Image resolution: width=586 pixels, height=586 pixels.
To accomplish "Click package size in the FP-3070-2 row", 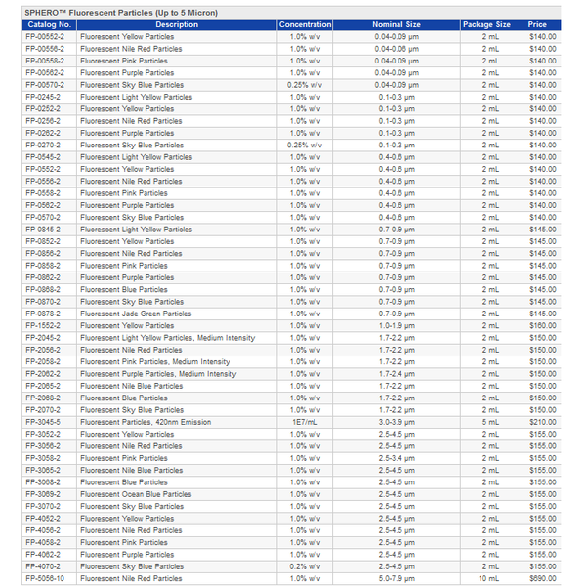I will click(490, 506).
